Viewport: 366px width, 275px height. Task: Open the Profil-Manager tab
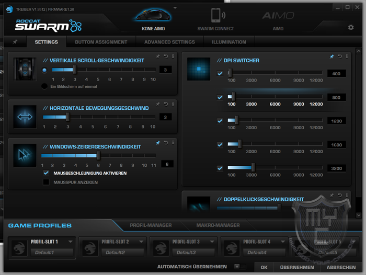point(151,225)
